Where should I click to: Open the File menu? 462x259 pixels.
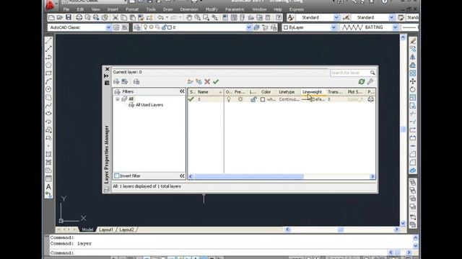click(66, 9)
